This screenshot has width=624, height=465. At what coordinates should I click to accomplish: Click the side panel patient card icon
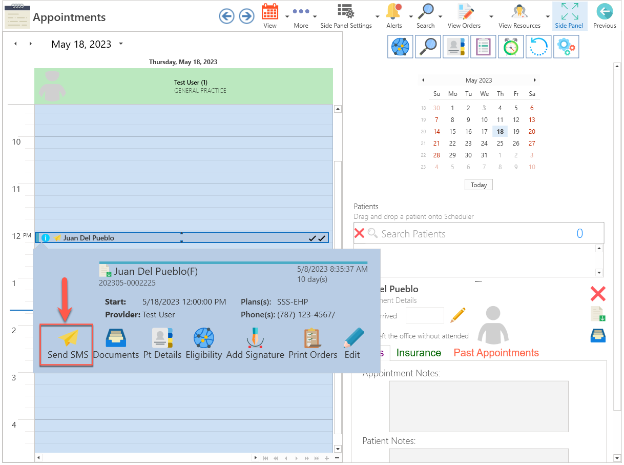click(455, 47)
